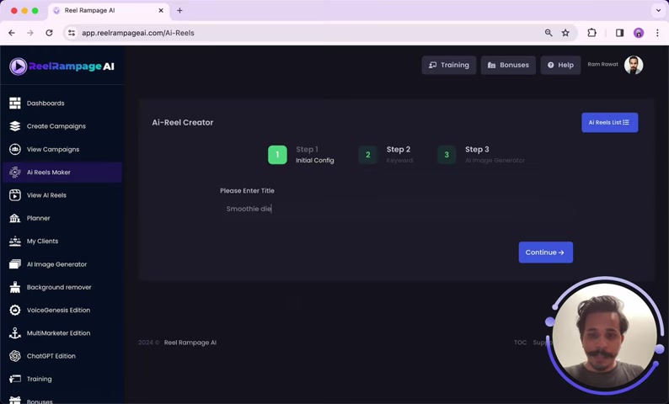The width and height of the screenshot is (669, 404).
Task: Click the top Training button
Action: (449, 65)
